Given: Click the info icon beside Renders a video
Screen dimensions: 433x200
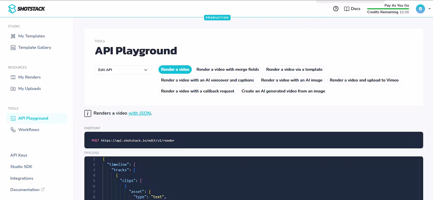Looking at the screenshot, I should click(88, 113).
